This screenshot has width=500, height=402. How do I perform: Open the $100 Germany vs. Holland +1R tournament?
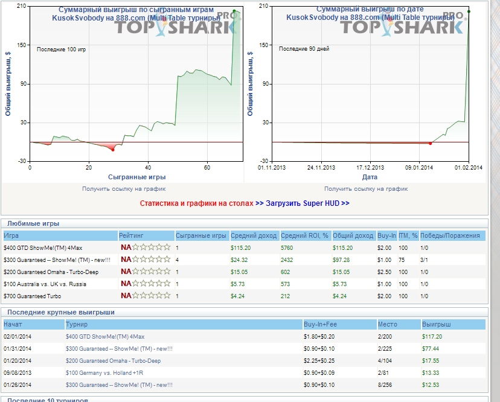[104, 373]
